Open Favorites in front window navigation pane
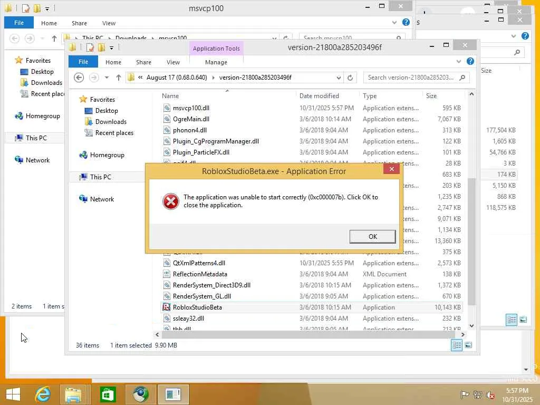Viewport: 540px width, 405px height. pyautogui.click(x=102, y=99)
